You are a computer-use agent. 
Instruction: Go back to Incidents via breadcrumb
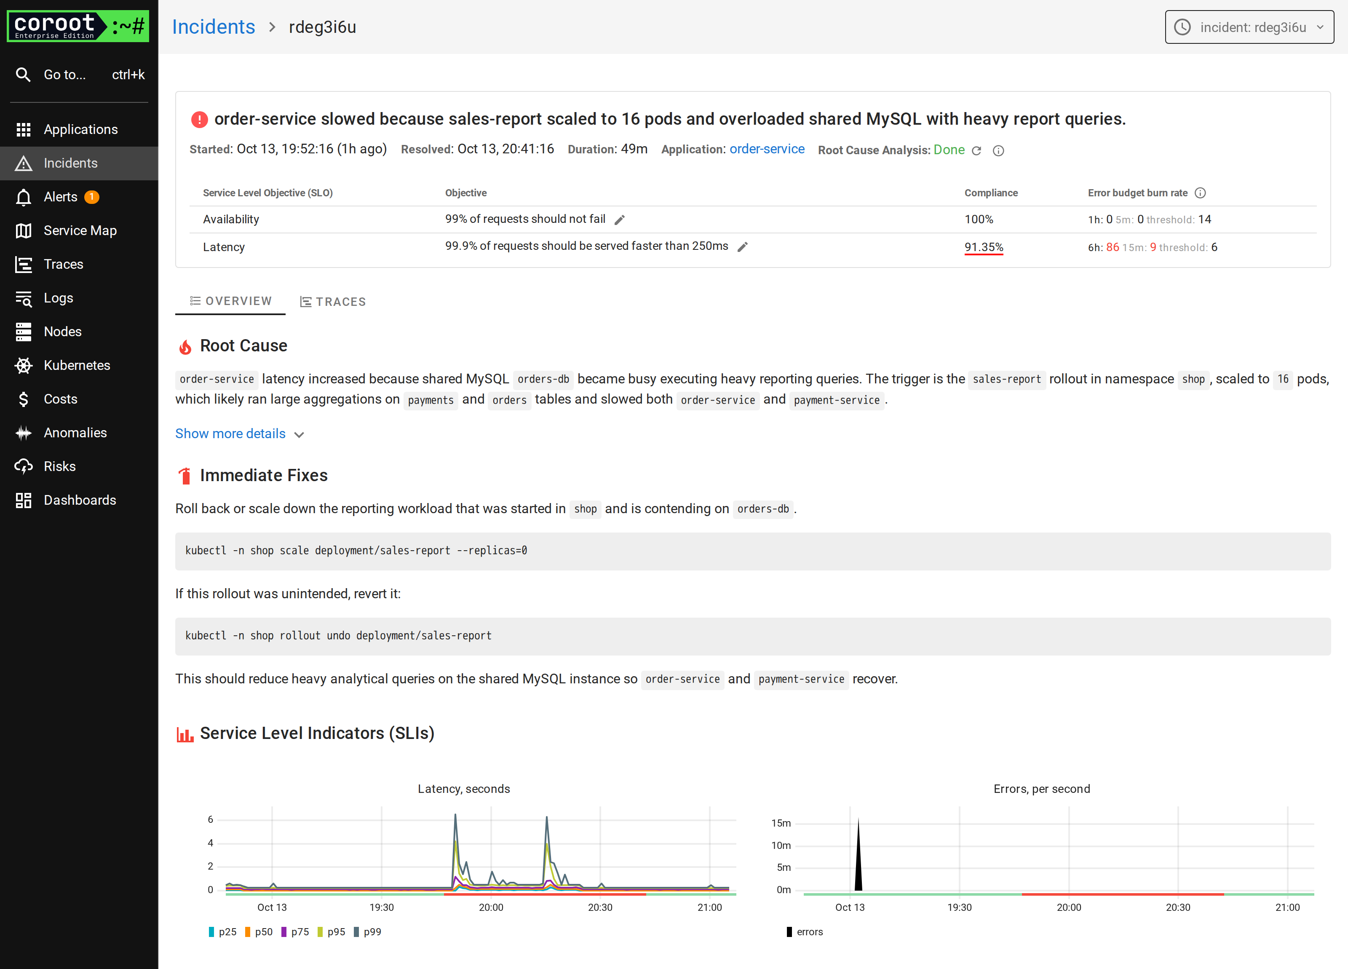[214, 27]
